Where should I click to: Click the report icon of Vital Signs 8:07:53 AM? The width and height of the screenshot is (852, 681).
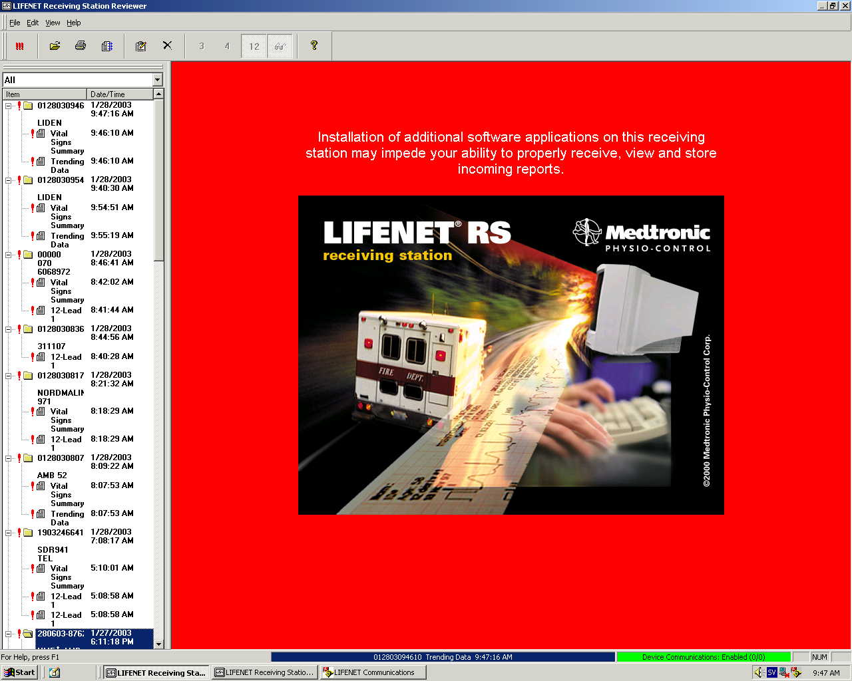click(41, 486)
